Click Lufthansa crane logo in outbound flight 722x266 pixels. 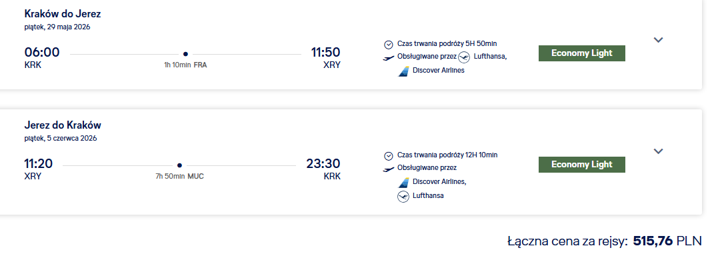tap(464, 57)
